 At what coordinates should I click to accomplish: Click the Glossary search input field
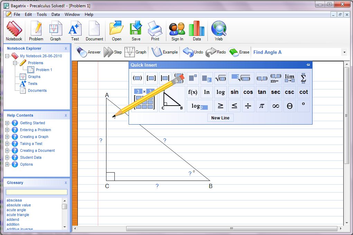tap(36, 192)
